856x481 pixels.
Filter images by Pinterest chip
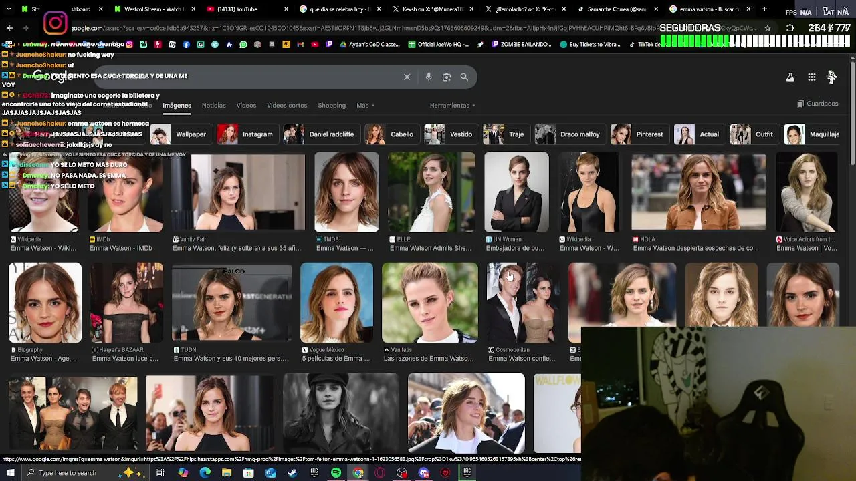639,134
